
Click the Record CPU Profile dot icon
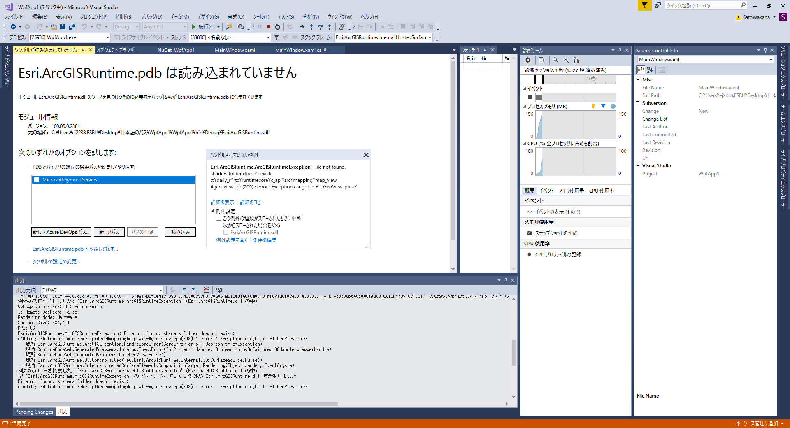[x=529, y=254]
